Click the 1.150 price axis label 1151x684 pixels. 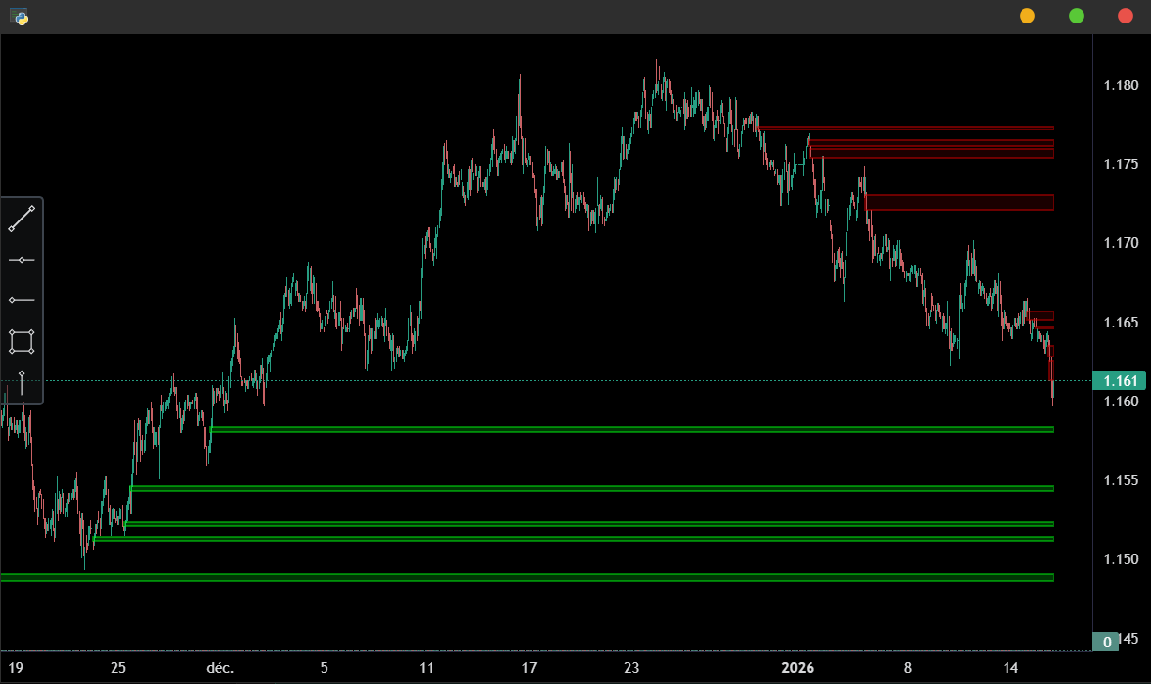click(x=1121, y=559)
